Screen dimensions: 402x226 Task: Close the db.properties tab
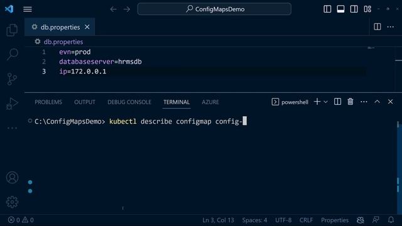(87, 27)
